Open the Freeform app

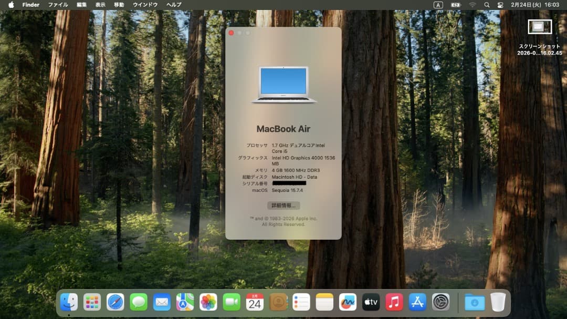[347, 302]
